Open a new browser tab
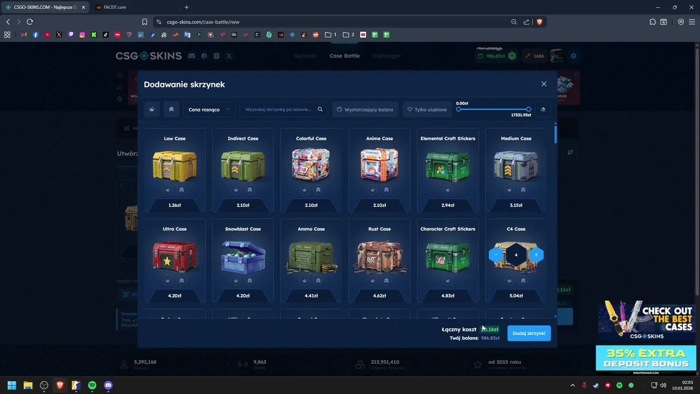This screenshot has width=700, height=394. [186, 7]
